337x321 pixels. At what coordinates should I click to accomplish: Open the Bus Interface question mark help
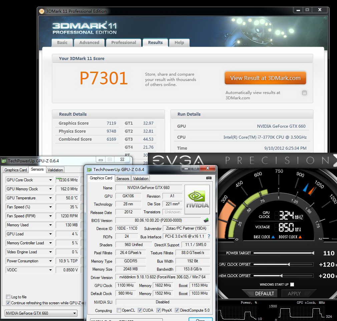tap(209, 236)
